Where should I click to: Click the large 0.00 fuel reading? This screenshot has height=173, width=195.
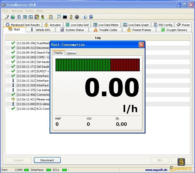tap(112, 87)
